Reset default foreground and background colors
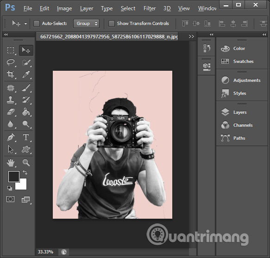 (10, 188)
